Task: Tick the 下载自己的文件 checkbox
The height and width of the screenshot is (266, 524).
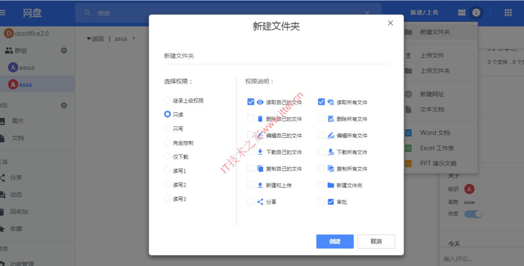Action: (x=251, y=152)
